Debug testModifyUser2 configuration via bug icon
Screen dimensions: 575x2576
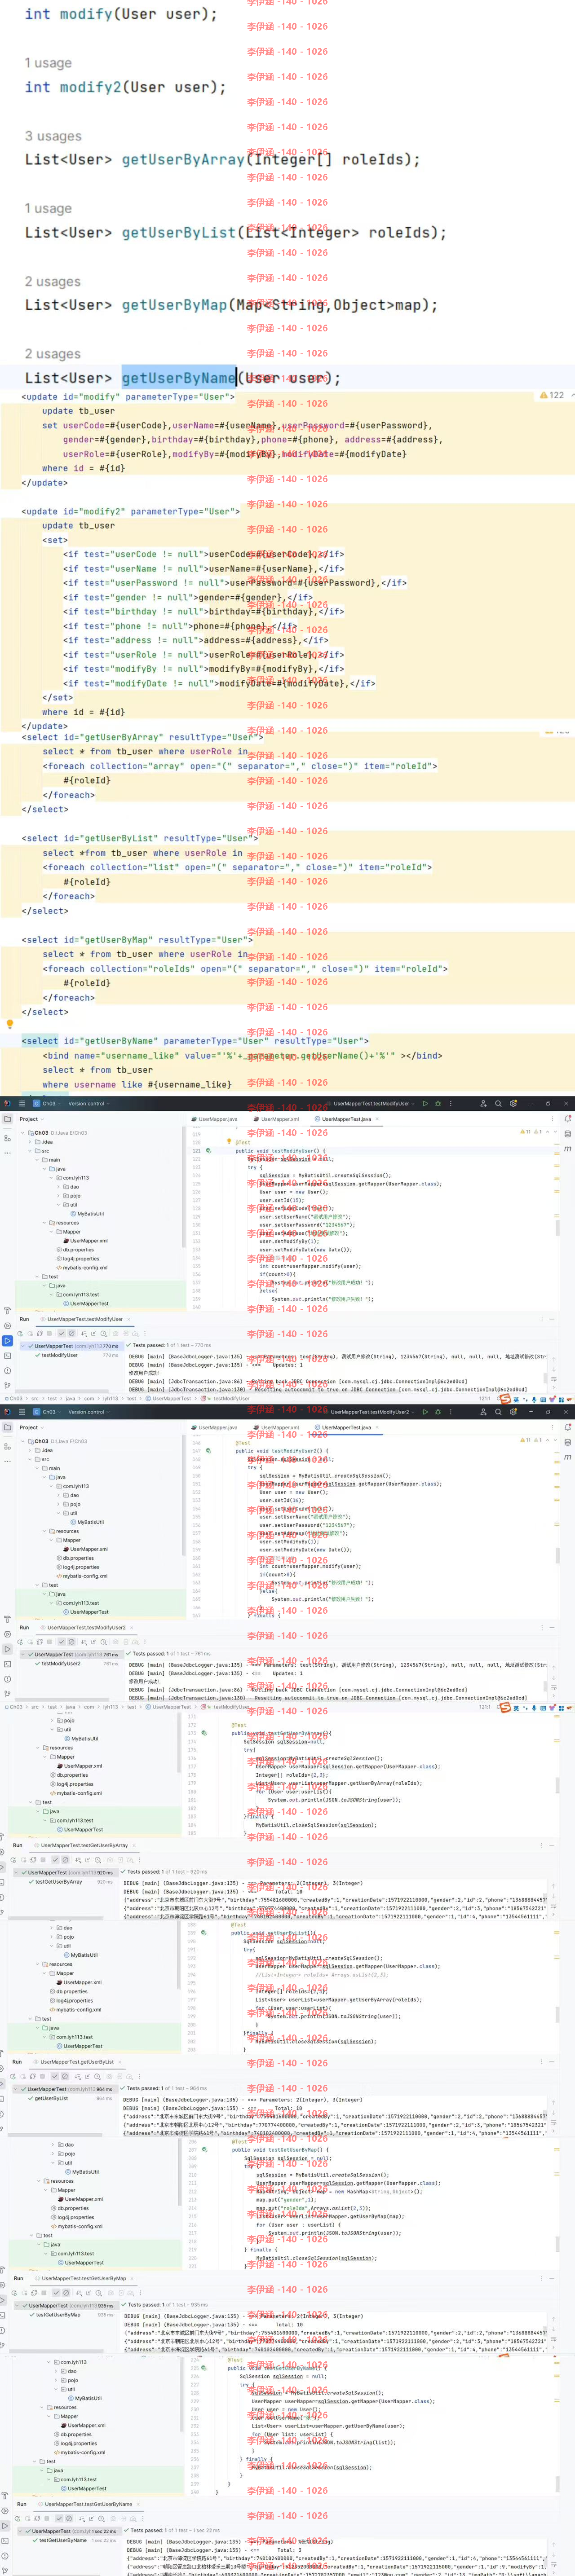[x=437, y=1412]
